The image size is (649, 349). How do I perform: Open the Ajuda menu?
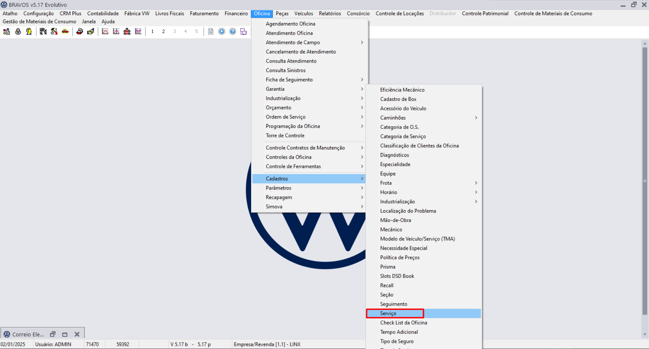(x=108, y=22)
